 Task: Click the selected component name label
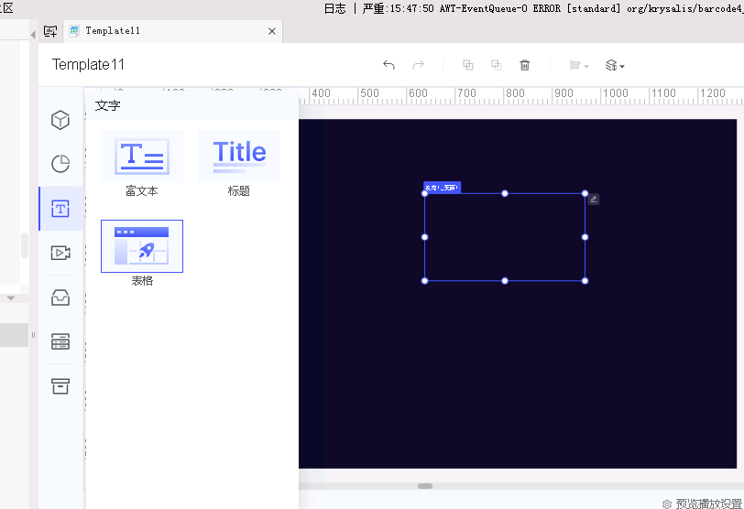pos(442,188)
